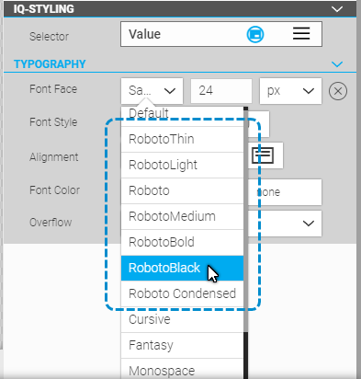Click the IQ-STYLING panel title
Screen dimensions: 361x379
tap(44, 9)
